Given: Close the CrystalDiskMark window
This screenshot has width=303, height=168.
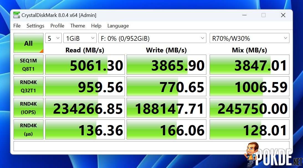Looking at the screenshot, I should coord(283,15).
